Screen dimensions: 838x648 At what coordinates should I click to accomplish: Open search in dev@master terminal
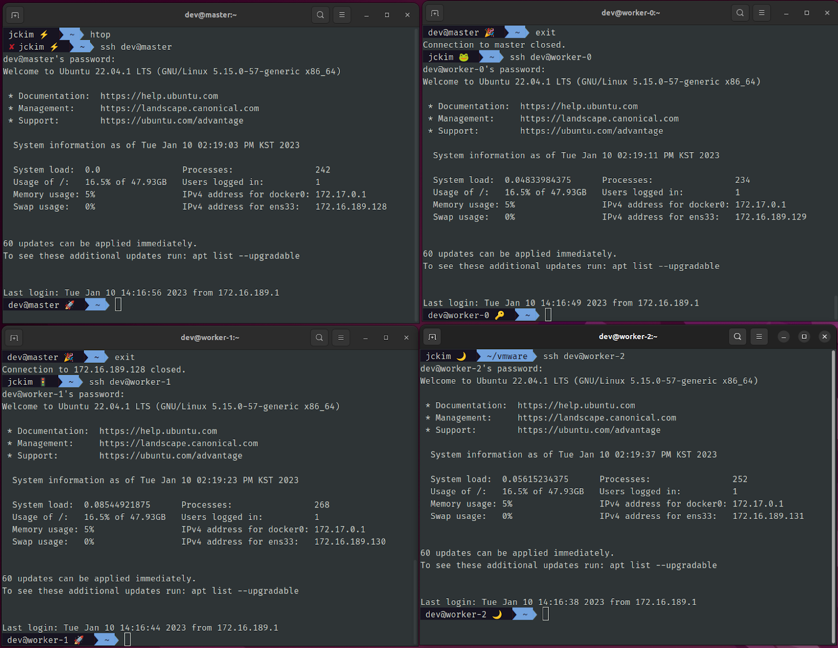[321, 15]
